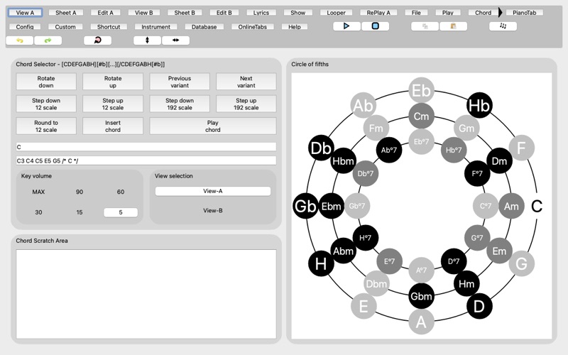Set key volume to 5
The image size is (568, 355).
pos(121,212)
